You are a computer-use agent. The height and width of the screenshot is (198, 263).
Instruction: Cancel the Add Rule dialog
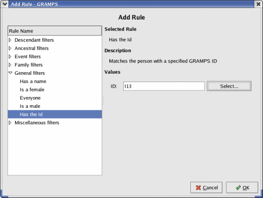[206, 188]
